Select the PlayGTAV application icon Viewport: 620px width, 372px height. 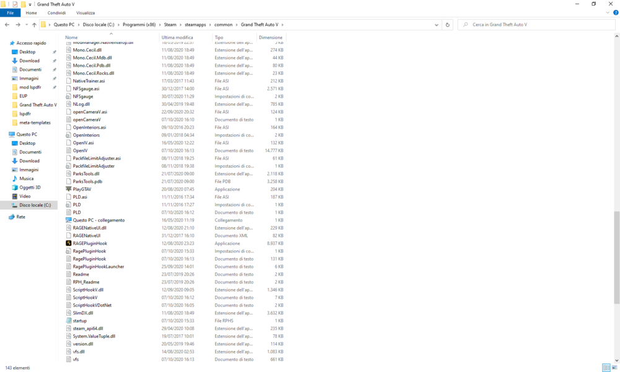pyautogui.click(x=68, y=189)
